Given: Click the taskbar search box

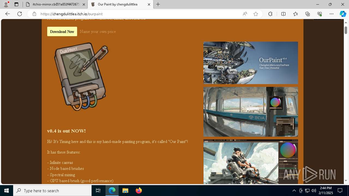Looking at the screenshot, I should tap(52, 191).
